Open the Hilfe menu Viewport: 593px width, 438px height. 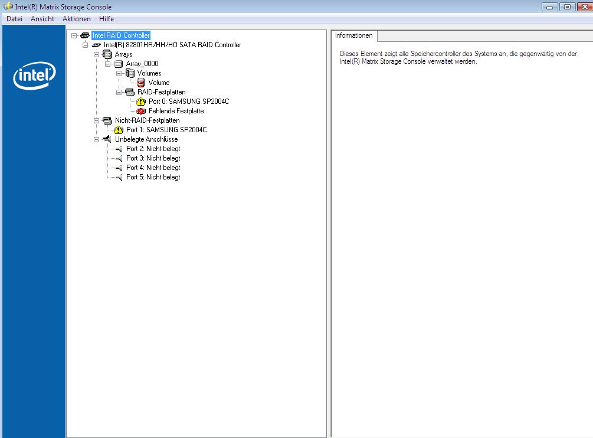click(x=106, y=19)
